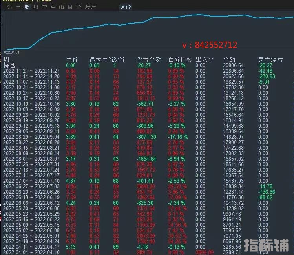Switch to the 月 monthly tab
This screenshot has height=255, width=294.
36,7
